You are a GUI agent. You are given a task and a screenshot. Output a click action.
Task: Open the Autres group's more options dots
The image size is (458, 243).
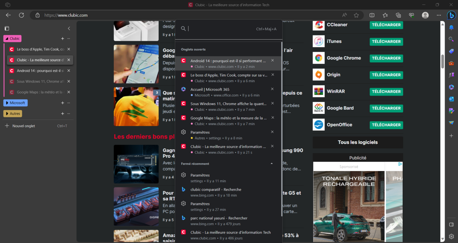69,114
